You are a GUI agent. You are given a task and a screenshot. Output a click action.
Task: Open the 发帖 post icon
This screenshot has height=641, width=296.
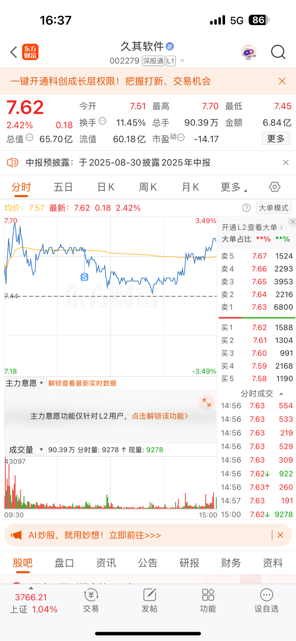click(150, 601)
